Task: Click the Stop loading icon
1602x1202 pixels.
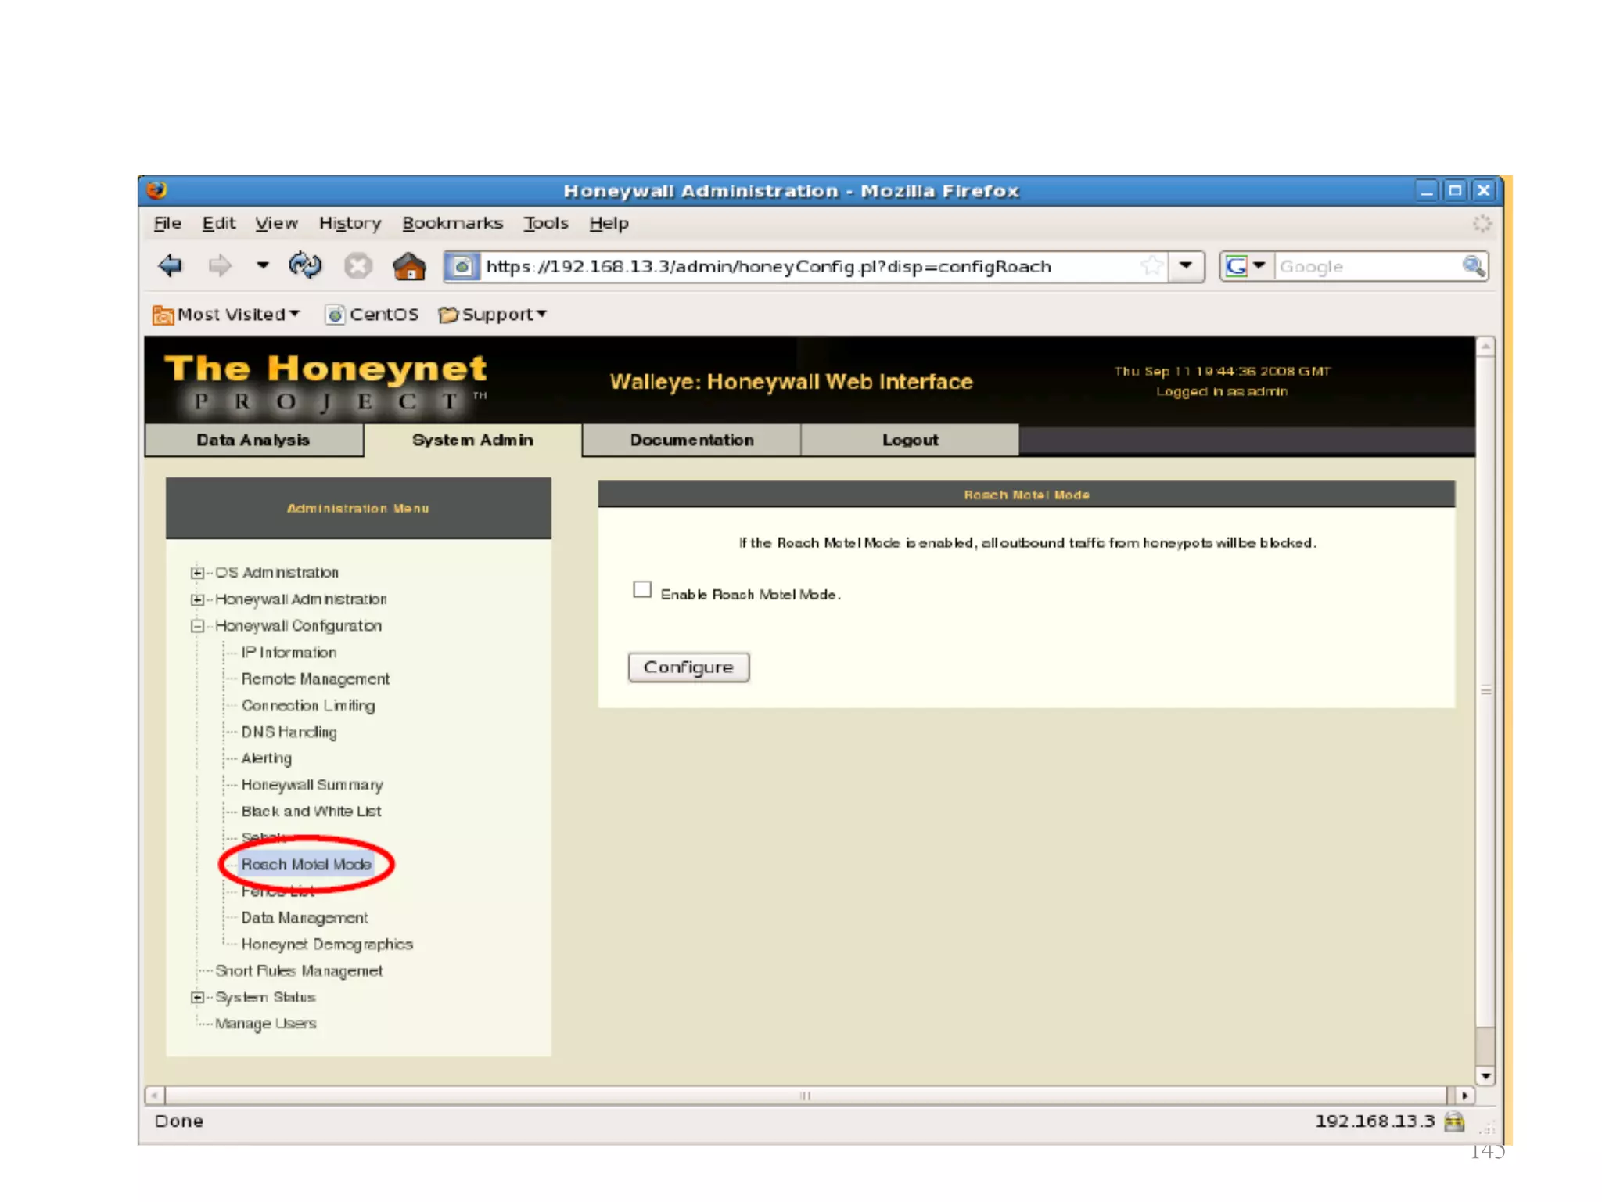Action: tap(357, 267)
